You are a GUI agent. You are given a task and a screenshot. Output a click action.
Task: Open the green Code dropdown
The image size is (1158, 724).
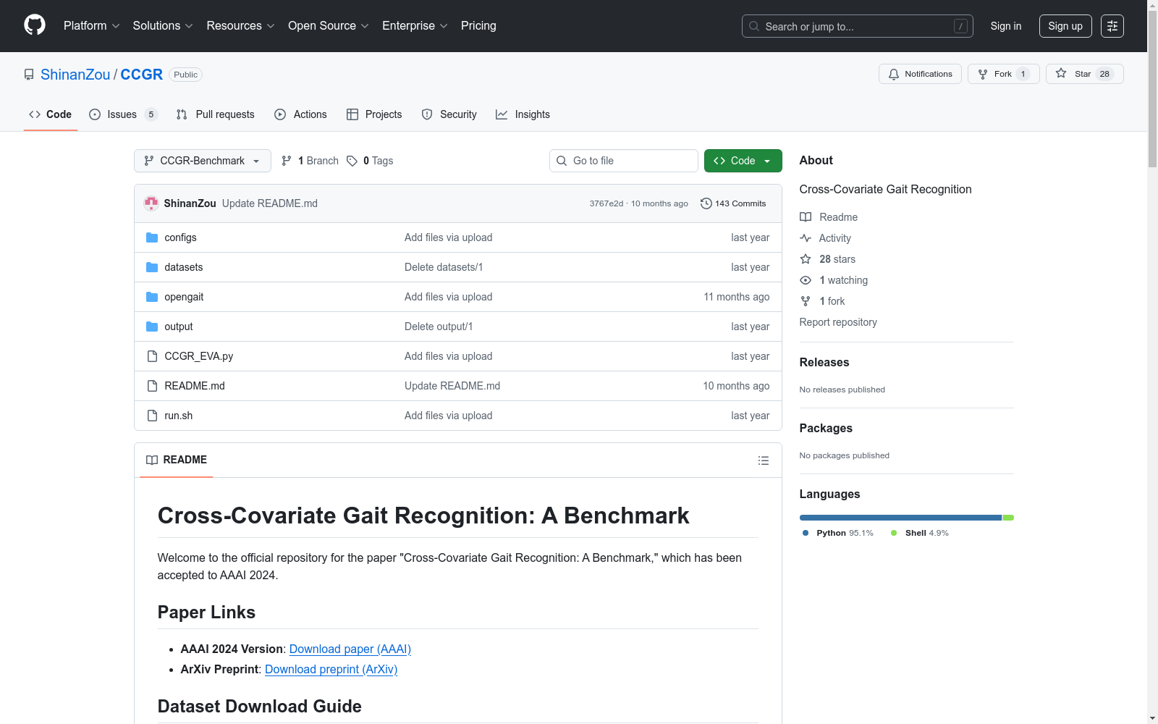[x=743, y=161]
